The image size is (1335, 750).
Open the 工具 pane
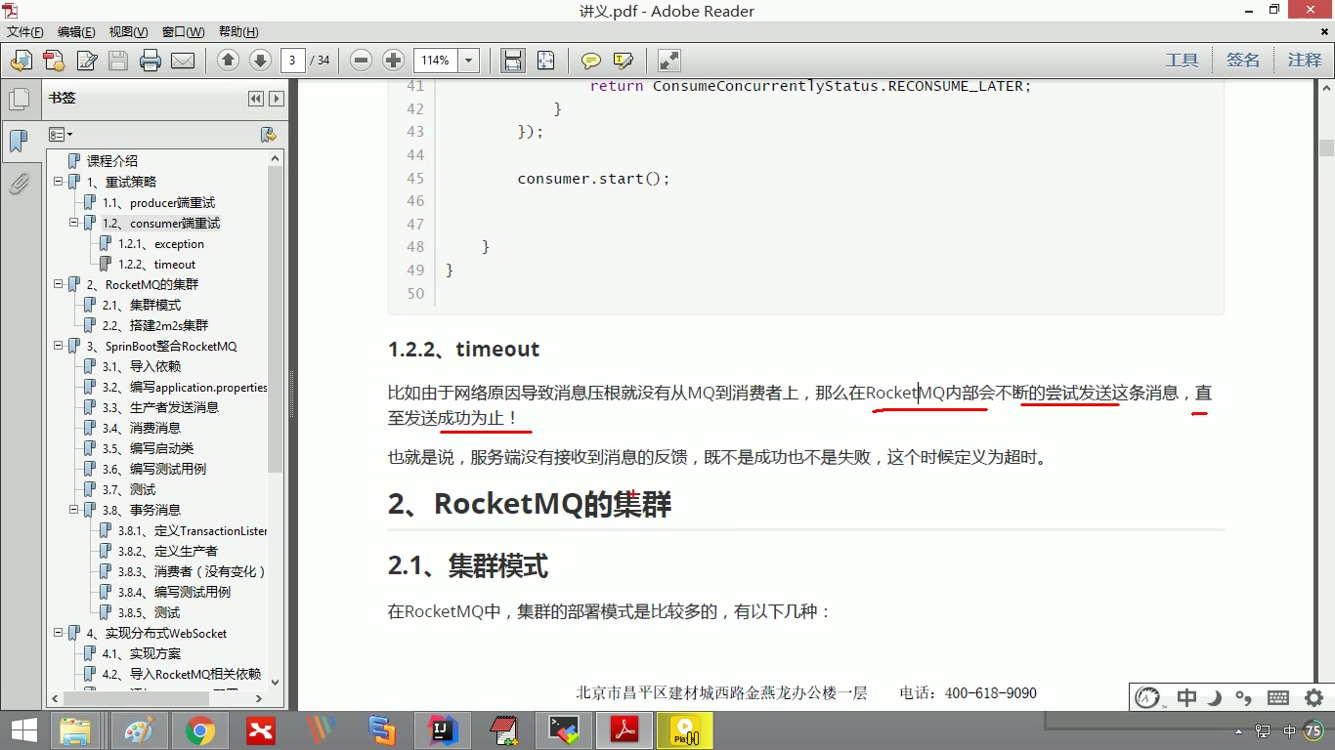click(x=1182, y=61)
